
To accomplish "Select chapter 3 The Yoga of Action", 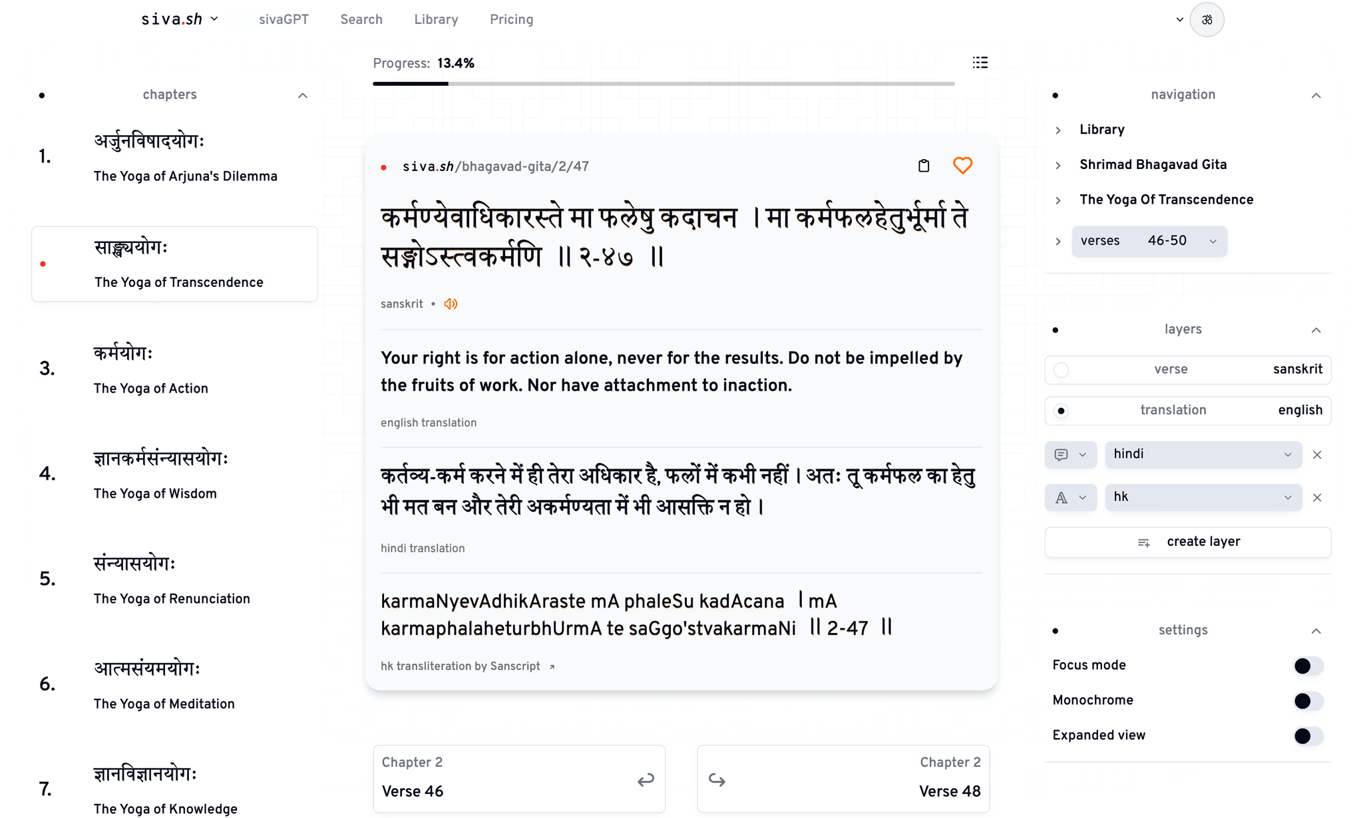I will [174, 370].
